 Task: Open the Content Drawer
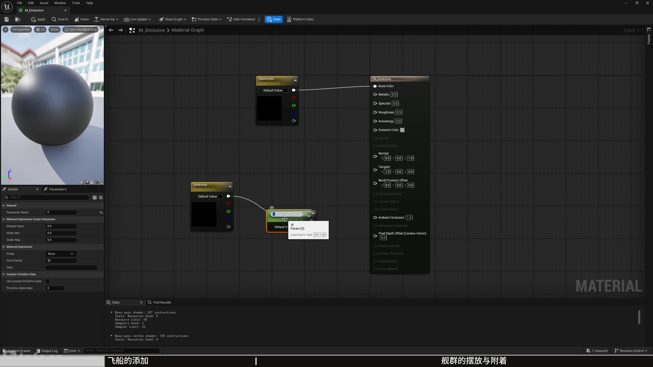[17, 351]
